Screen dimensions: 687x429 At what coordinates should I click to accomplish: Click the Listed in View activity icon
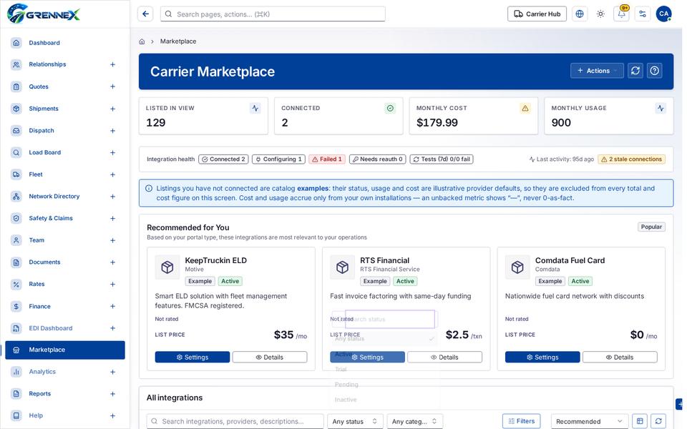coord(255,108)
